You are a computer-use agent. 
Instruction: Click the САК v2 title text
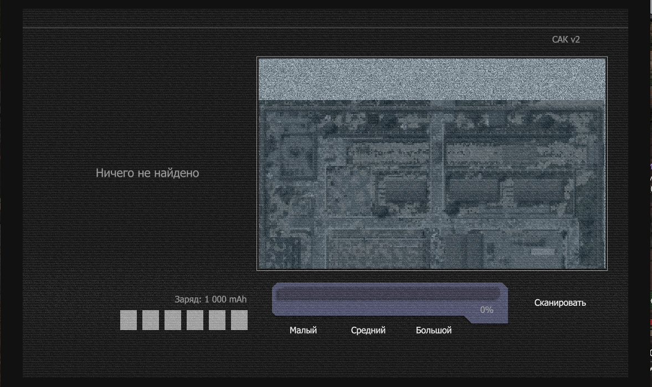coord(566,39)
